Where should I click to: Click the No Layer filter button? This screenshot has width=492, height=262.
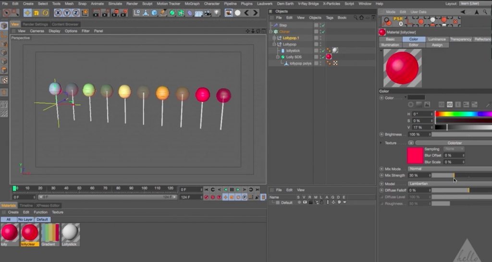[25, 219]
